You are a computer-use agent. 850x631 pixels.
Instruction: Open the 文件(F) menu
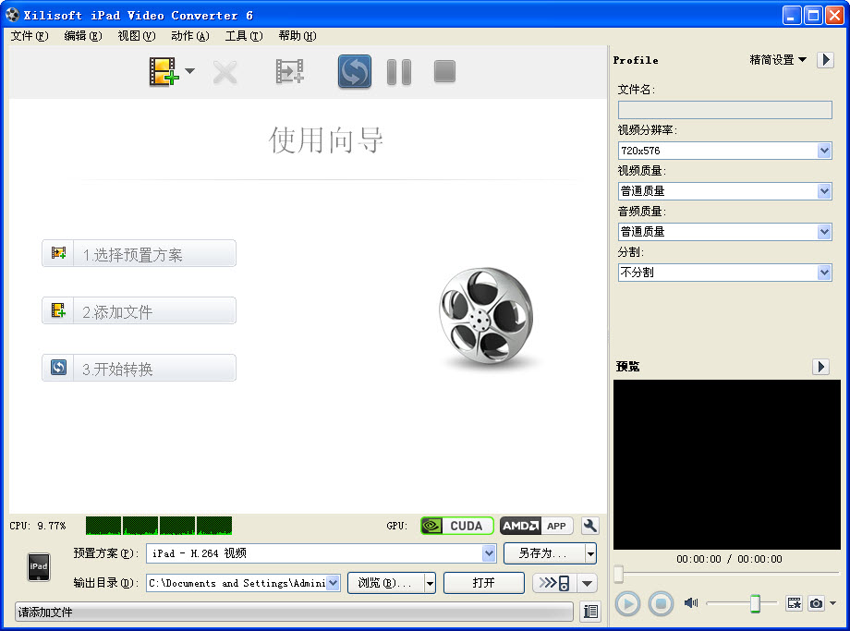(x=30, y=36)
